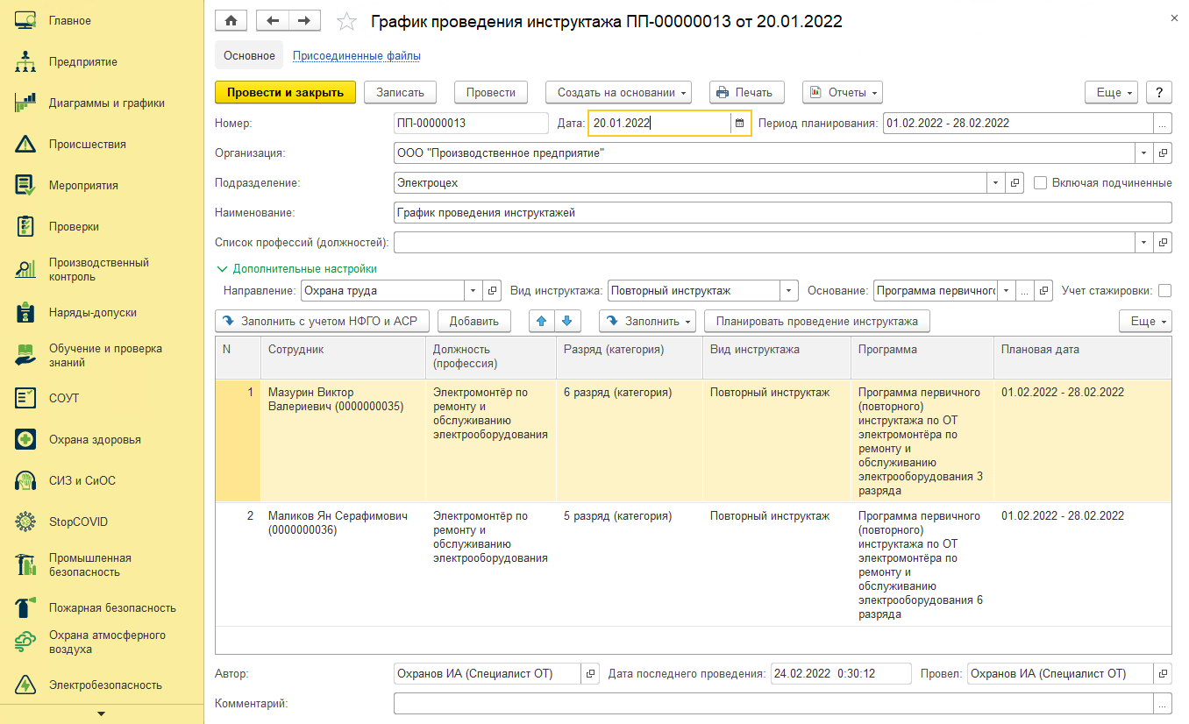Open the Электробезопасность sidebar icon
Image resolution: width=1189 pixels, height=724 pixels.
point(25,685)
